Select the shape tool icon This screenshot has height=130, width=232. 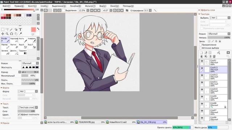coord(16,30)
